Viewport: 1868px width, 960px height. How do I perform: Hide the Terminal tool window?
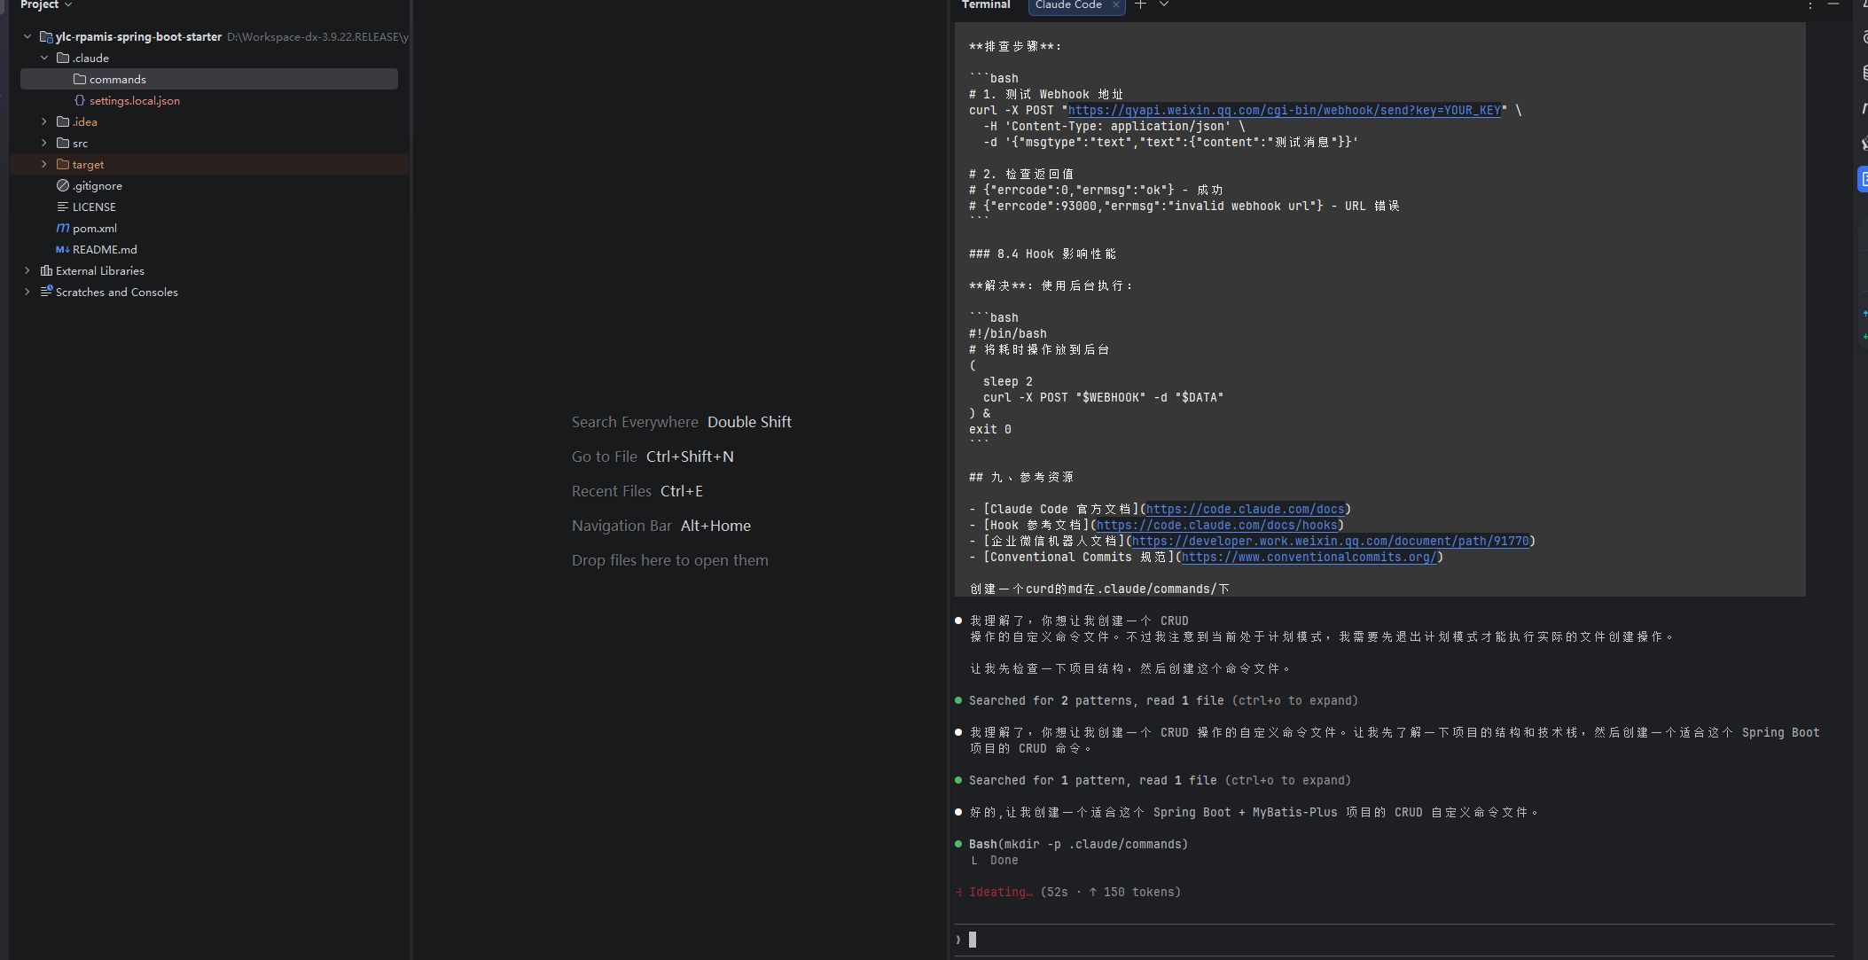click(1833, 4)
